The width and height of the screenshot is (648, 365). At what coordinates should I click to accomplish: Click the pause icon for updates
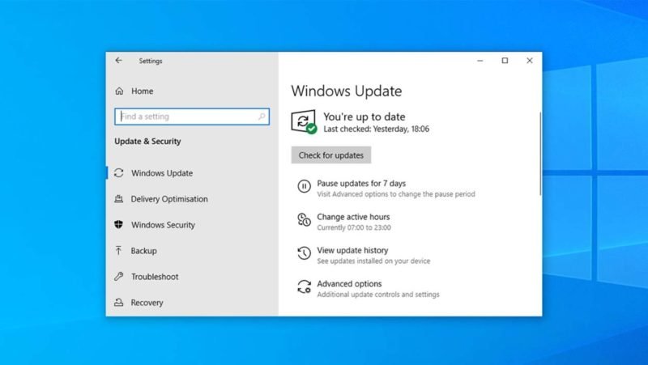click(305, 187)
